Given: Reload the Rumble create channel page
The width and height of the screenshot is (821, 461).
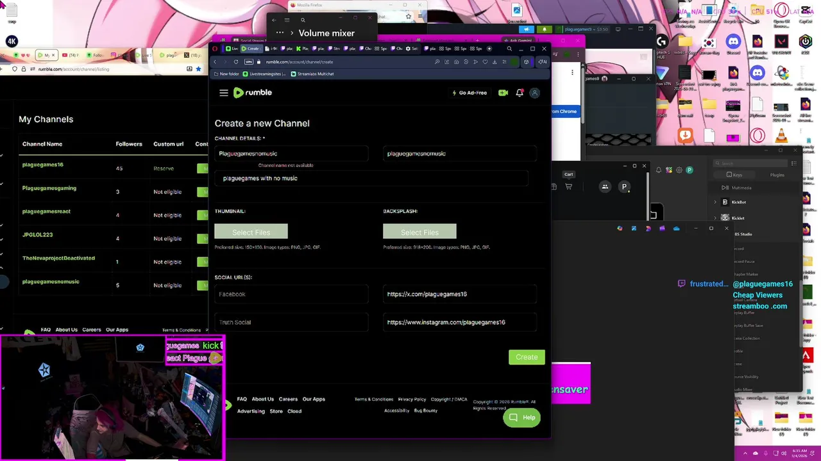Looking at the screenshot, I should pyautogui.click(x=236, y=62).
